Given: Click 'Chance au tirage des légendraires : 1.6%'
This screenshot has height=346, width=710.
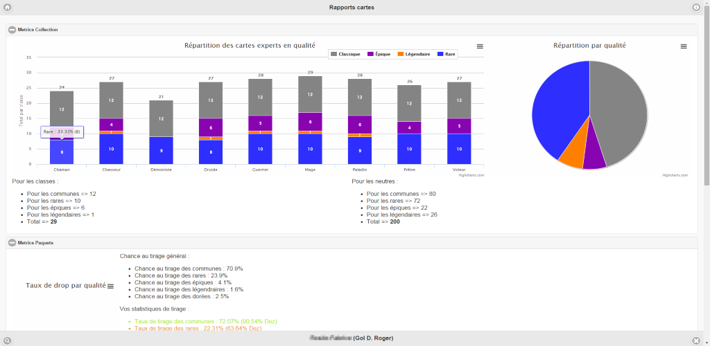Looking at the screenshot, I should [189, 289].
